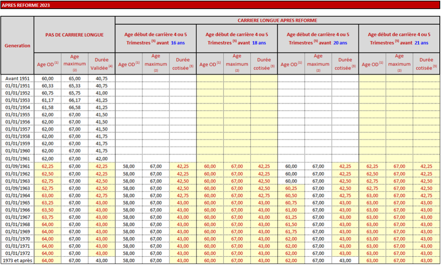Click '63,25' Age OD in 01/01/1965 row
442x265 pixels.
pyautogui.click(x=47, y=203)
